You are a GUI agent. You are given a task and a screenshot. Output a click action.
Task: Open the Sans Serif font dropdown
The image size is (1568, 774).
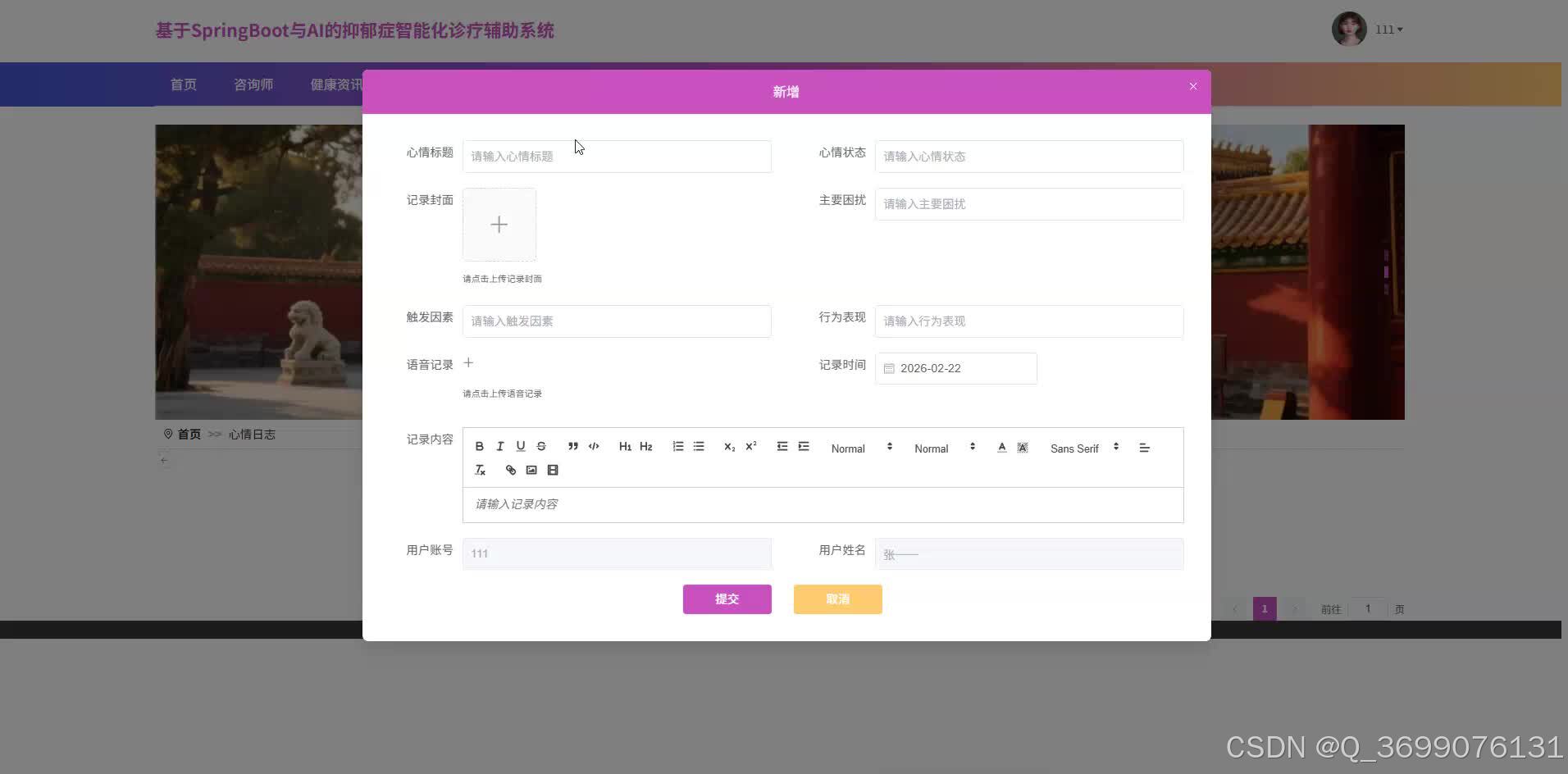pos(1084,448)
